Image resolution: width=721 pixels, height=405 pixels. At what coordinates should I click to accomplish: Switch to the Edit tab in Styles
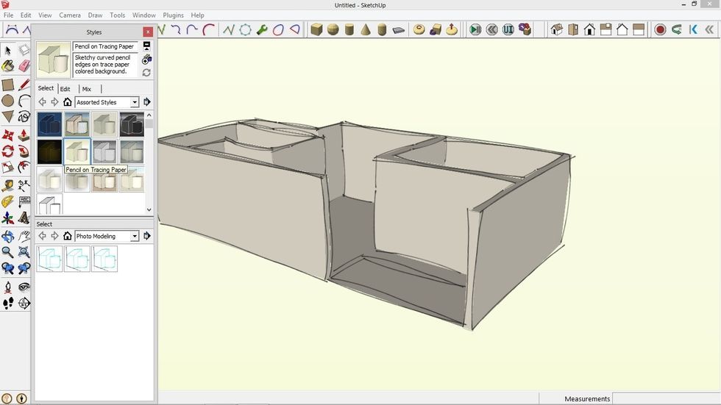pos(65,89)
